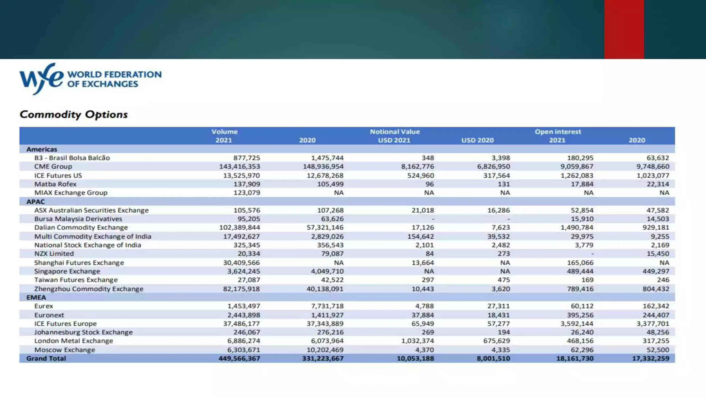Select CME Group 2020 volume 148,936,954
Image resolution: width=706 pixels, height=397 pixels.
(323, 167)
